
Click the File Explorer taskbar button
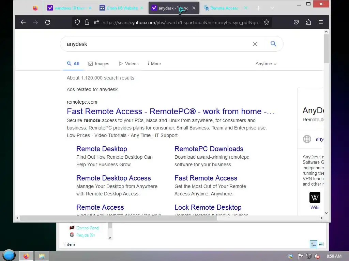coord(42,256)
